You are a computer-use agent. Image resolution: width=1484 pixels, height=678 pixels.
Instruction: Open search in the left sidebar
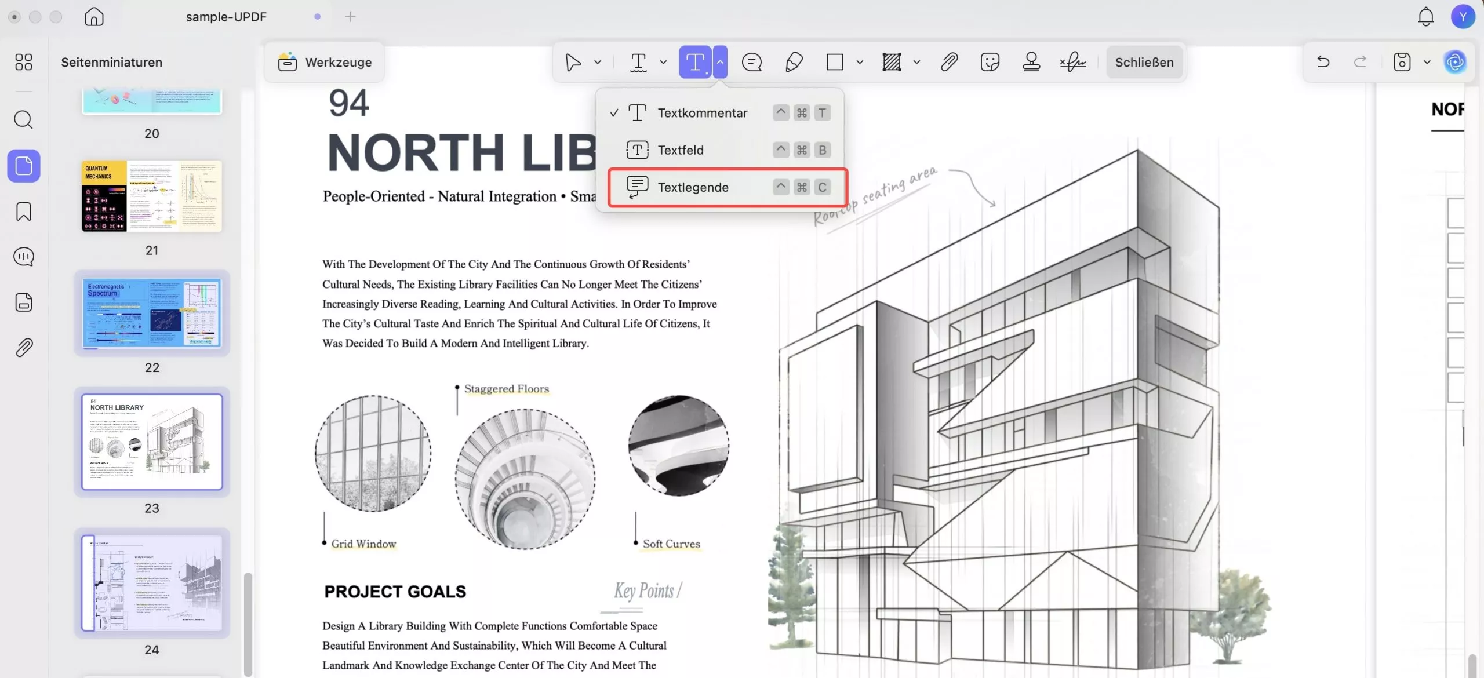(x=24, y=120)
